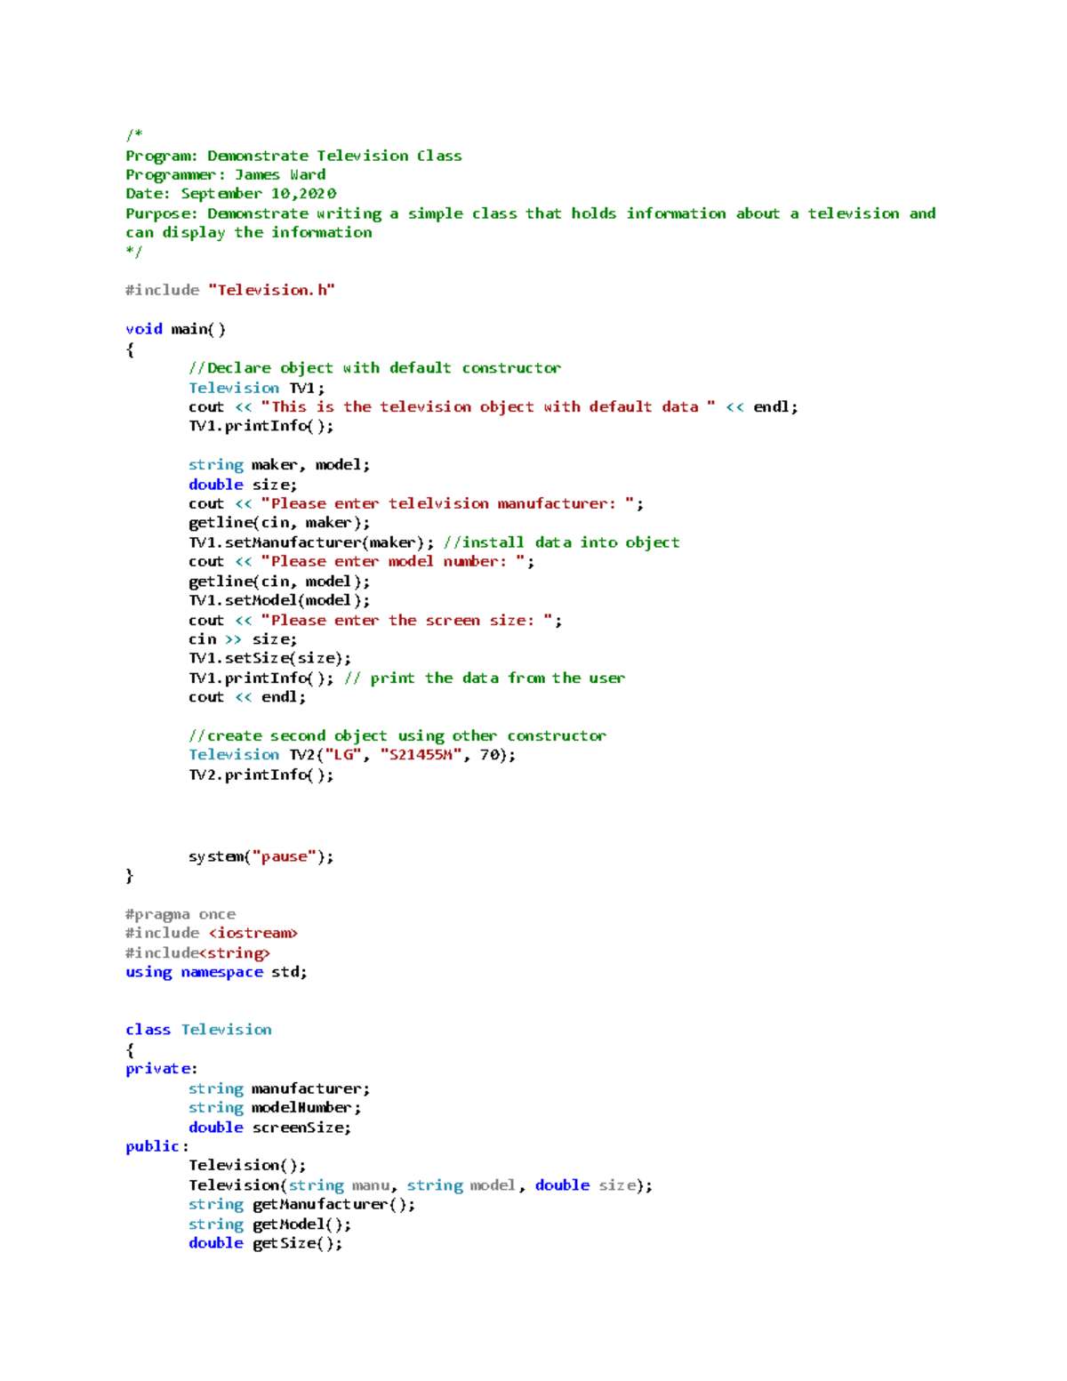The image size is (1067, 1381).
Task: Select the TV2 constructor with LG argument
Action: pyautogui.click(x=351, y=754)
